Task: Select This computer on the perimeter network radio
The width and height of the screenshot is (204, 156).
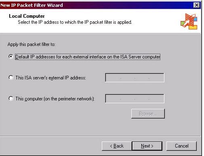Action: coord(11,98)
